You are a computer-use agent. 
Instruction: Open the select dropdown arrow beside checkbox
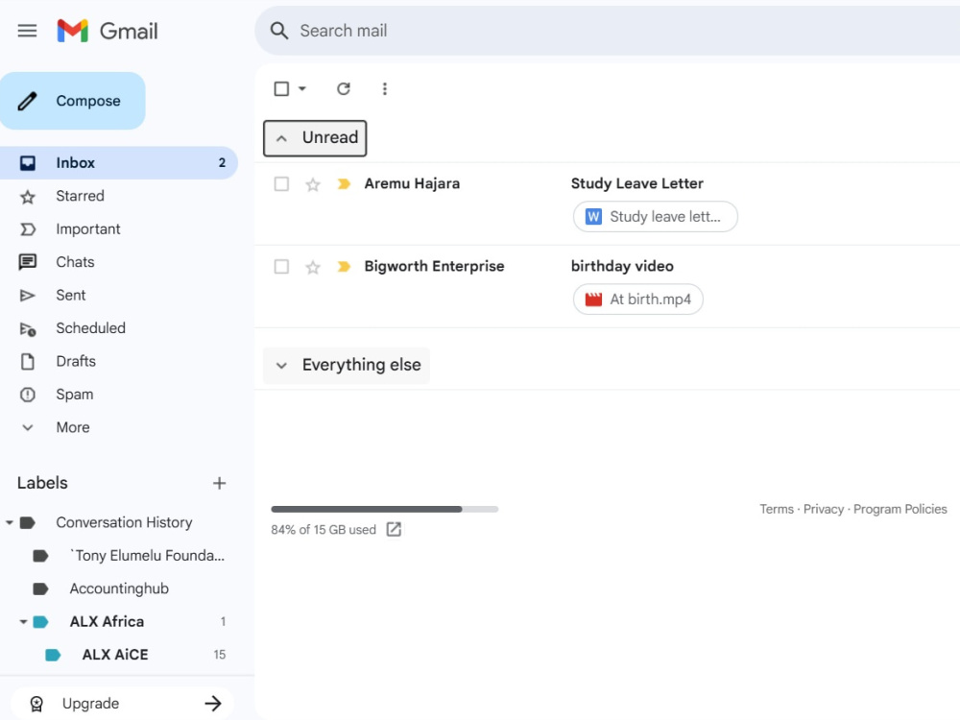(x=301, y=88)
